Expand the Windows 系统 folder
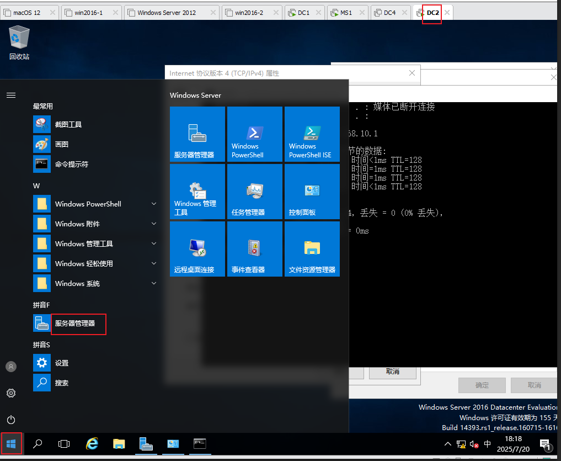 [x=95, y=283]
